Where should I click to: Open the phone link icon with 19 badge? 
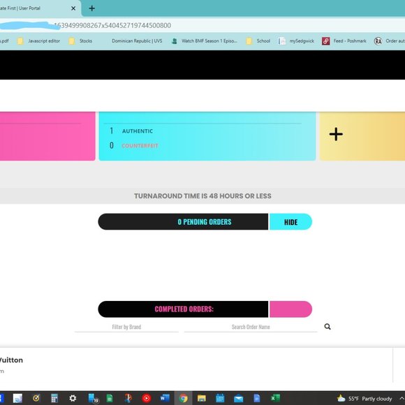click(x=94, y=398)
